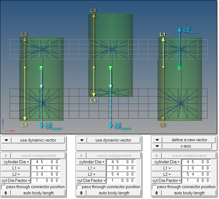Image resolution: width=219 pixels, height=199 pixels.
Task: Open dropdown arrow beside middle 'use dynamic vector'
Action: coord(82,141)
